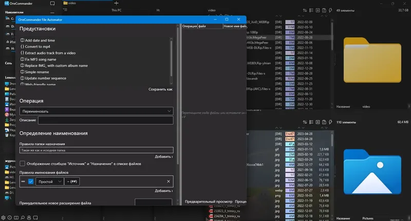Select drive F: in the Накопители sidebar
This screenshot has height=221, width=411.
click(10, 34)
